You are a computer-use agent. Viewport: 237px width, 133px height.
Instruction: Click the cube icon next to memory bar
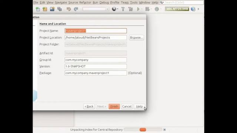(193, 9)
